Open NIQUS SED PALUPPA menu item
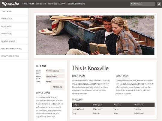This screenshot has height=121, width=162. tap(57, 4)
